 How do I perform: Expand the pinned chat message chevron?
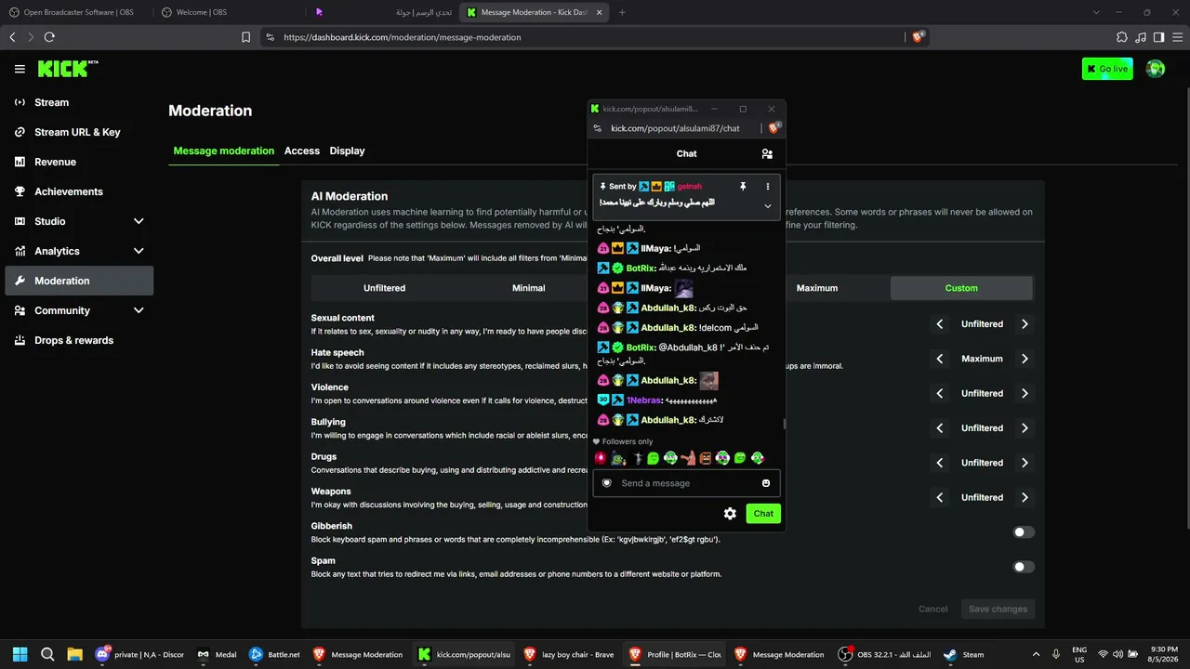pos(768,205)
